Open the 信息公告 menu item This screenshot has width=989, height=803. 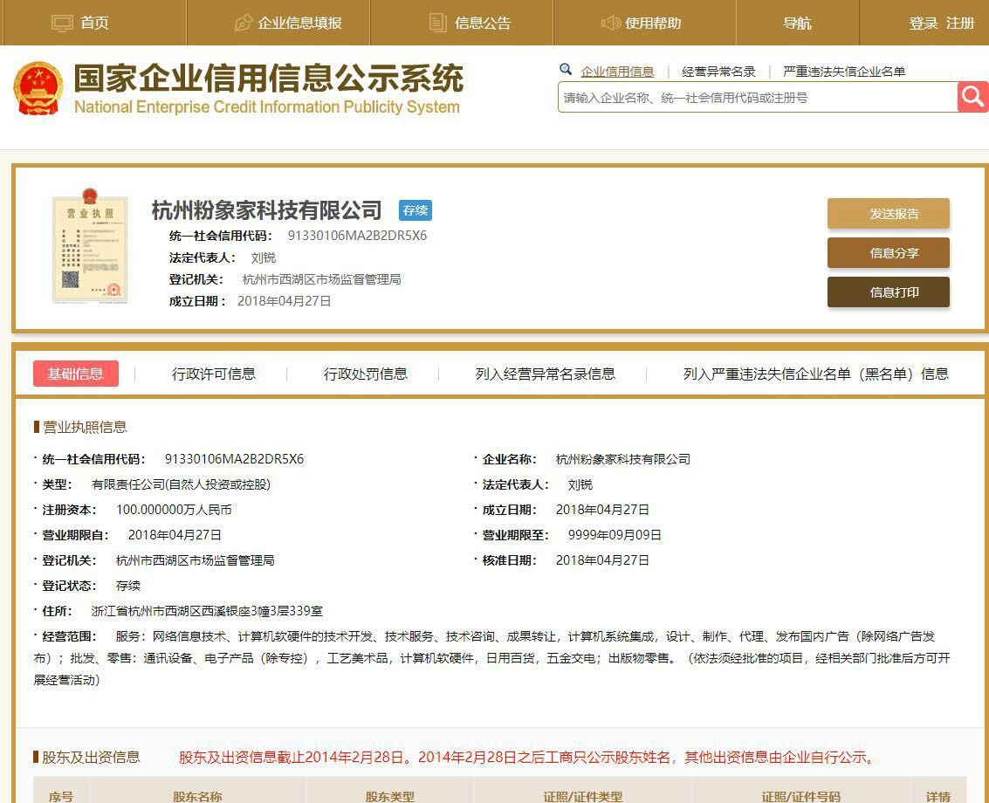pos(483,24)
